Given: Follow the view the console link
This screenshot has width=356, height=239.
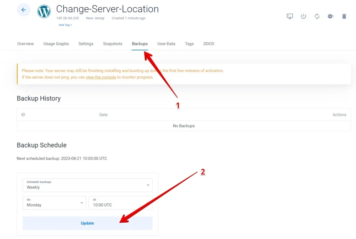Looking at the screenshot, I should click(x=101, y=77).
